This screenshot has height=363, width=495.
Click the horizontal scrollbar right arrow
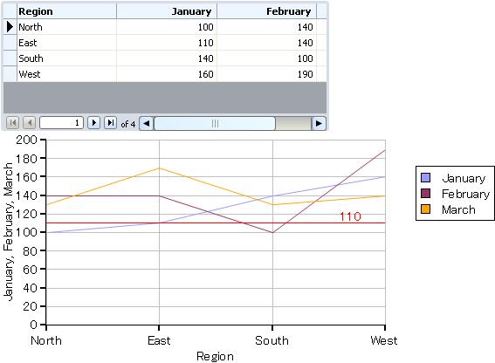319,123
